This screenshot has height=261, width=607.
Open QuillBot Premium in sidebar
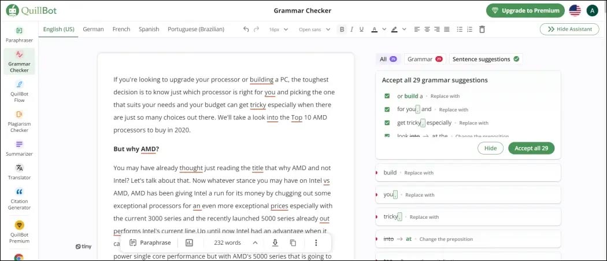[x=19, y=232]
